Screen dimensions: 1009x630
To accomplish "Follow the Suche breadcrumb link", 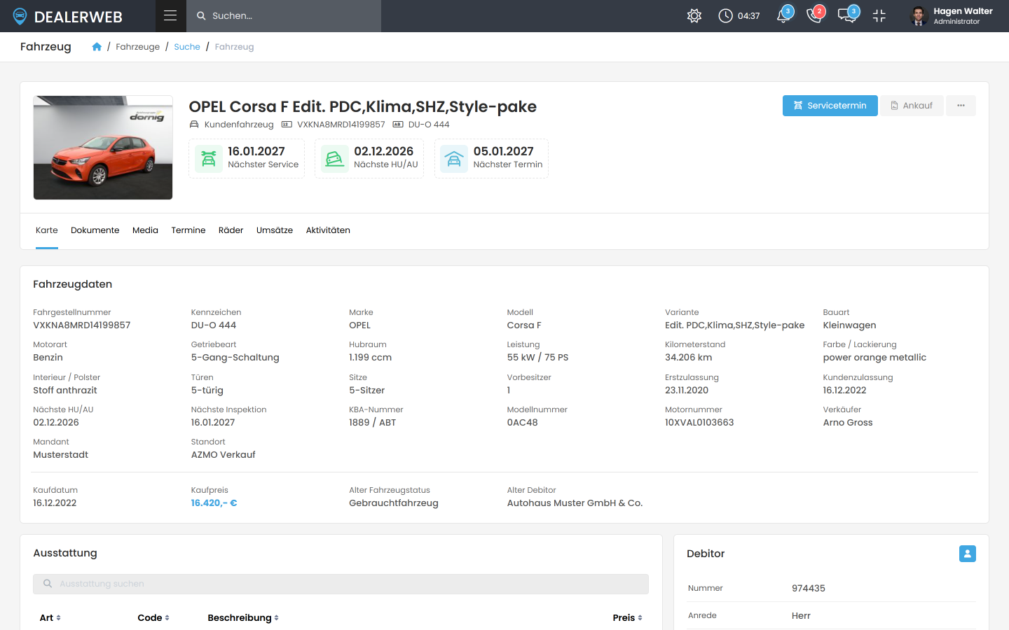I will click(187, 47).
